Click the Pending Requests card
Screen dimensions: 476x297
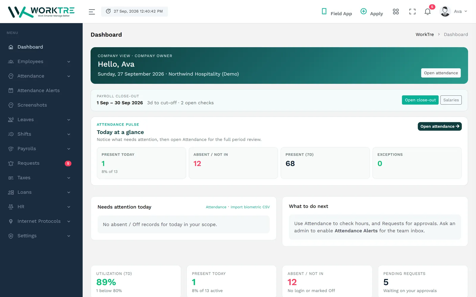[423, 281]
